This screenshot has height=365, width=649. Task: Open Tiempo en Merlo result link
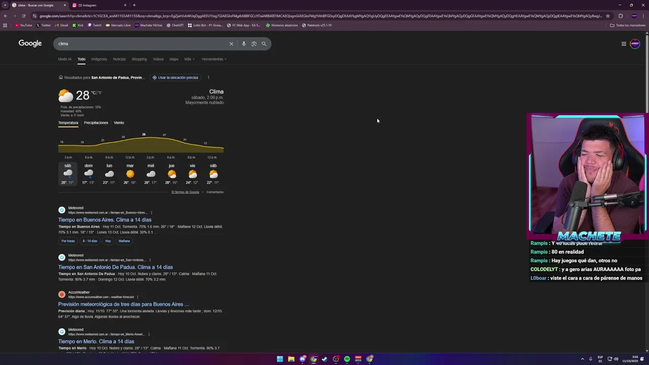[96, 342]
